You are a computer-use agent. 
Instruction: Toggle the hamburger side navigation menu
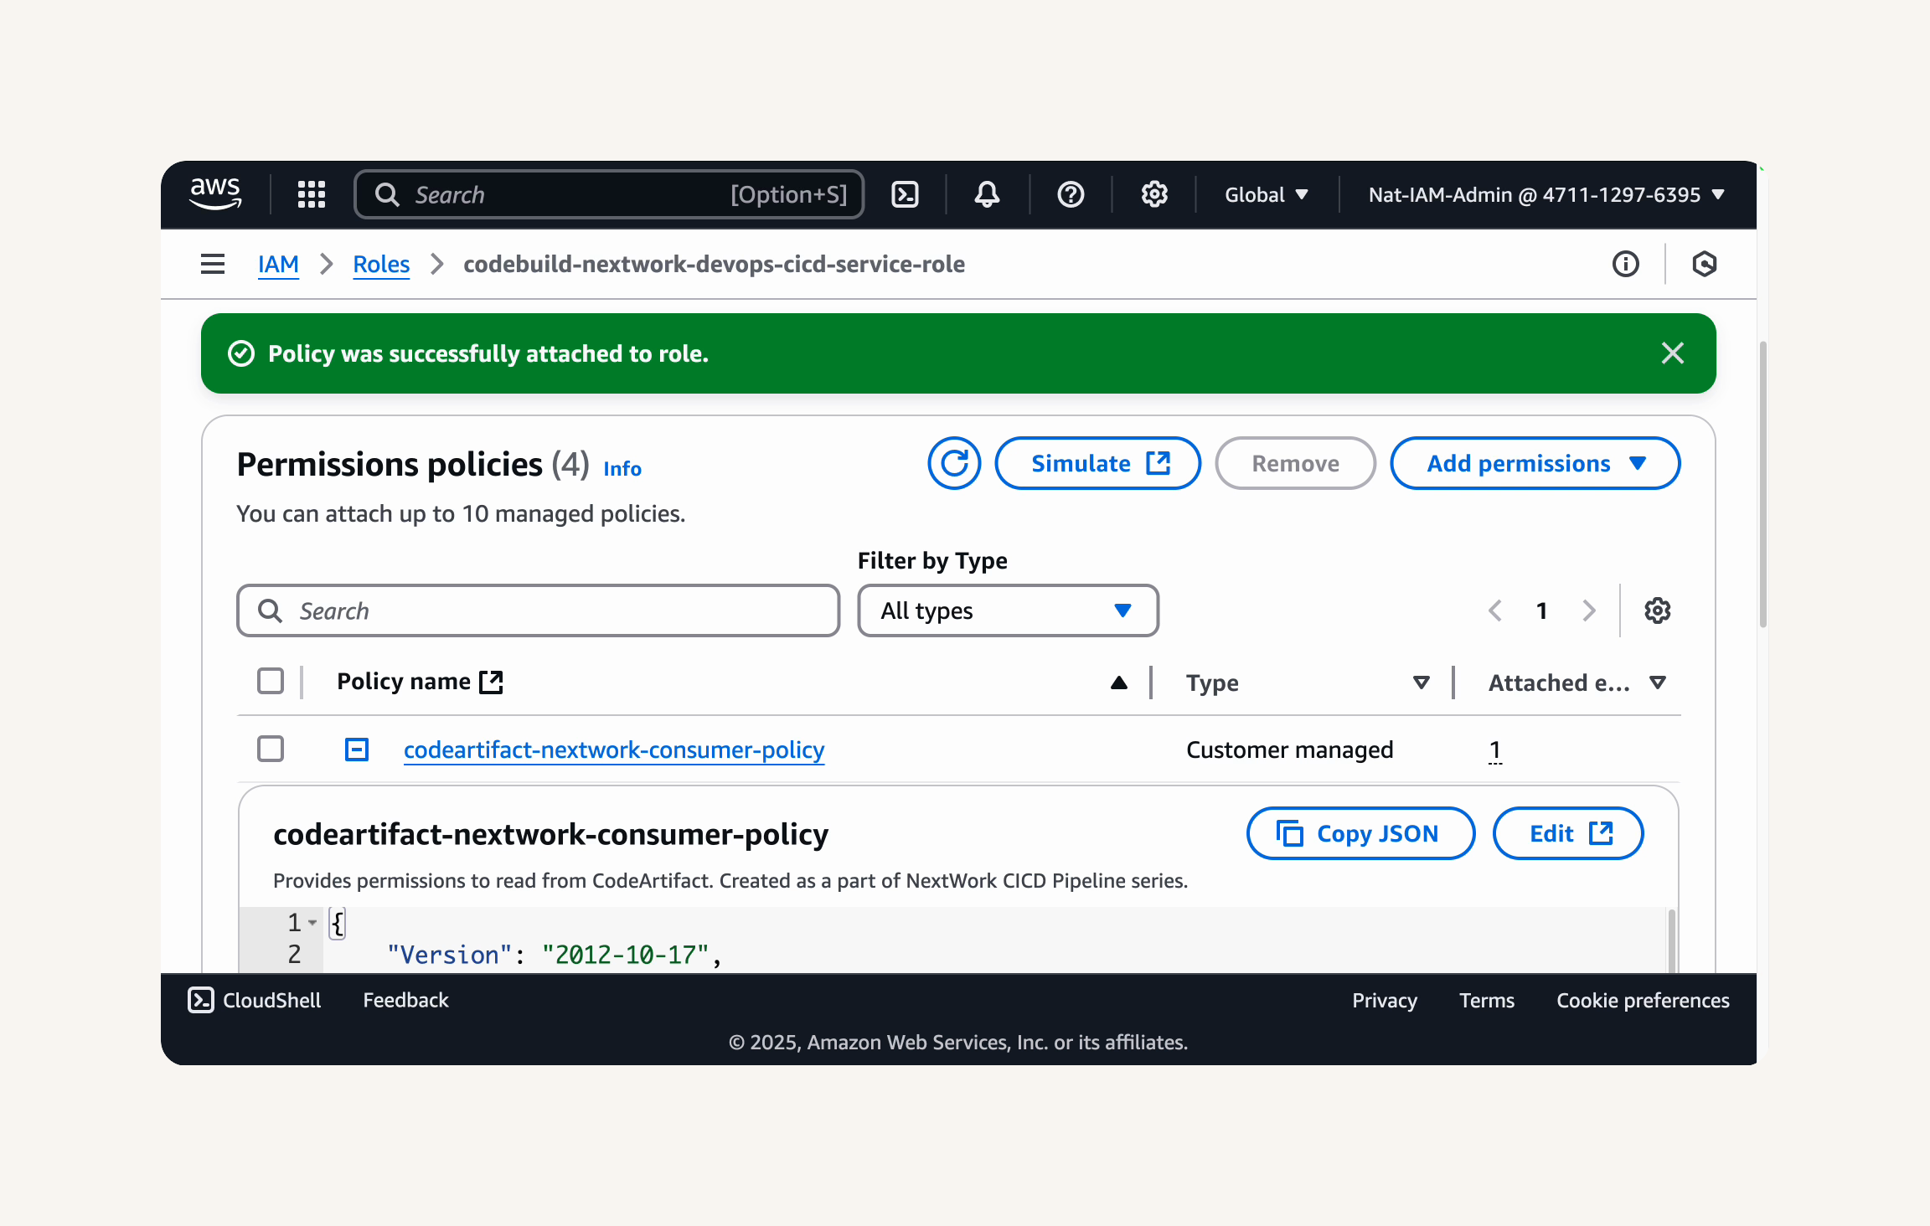213,264
